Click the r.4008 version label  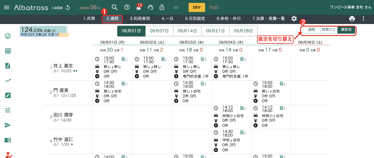[57, 8]
